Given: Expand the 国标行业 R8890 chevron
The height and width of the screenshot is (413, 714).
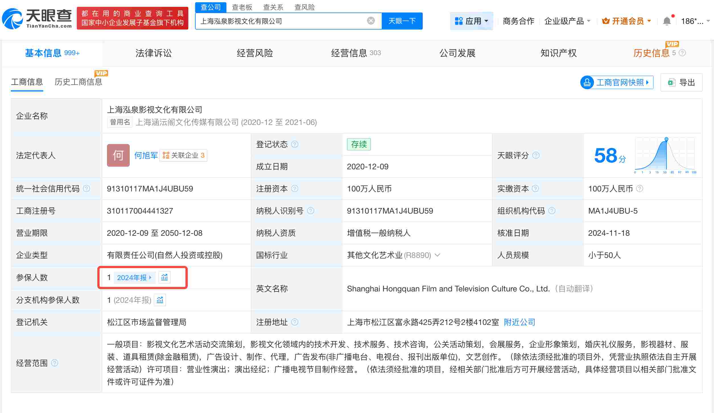Looking at the screenshot, I should 437,255.
